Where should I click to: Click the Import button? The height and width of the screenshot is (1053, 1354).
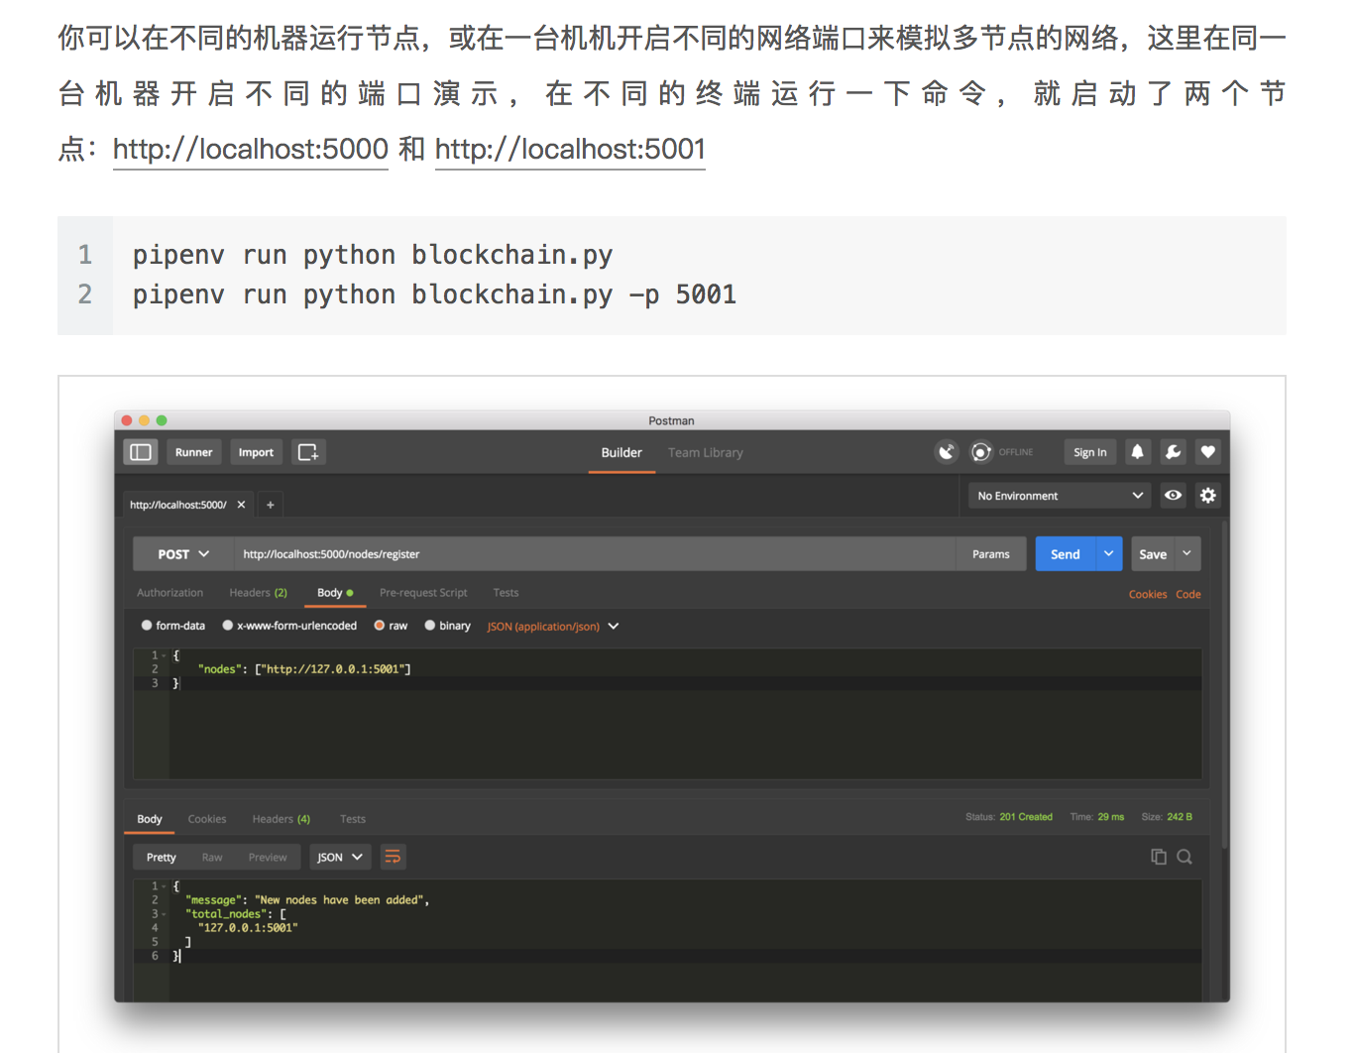click(256, 452)
